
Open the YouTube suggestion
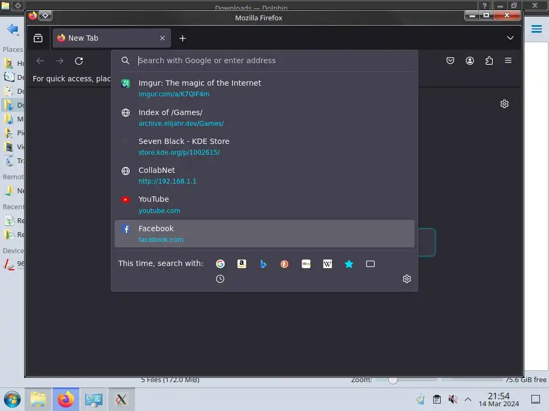click(x=264, y=204)
